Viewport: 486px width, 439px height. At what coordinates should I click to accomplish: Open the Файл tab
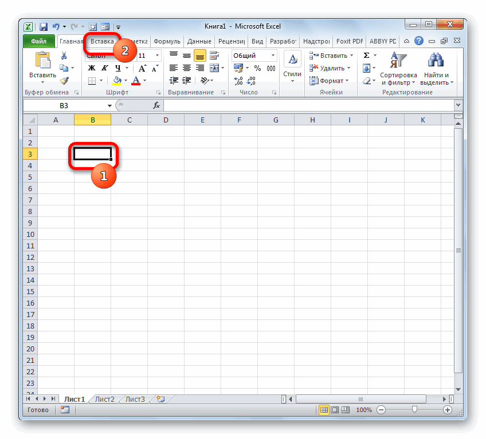pos(39,41)
